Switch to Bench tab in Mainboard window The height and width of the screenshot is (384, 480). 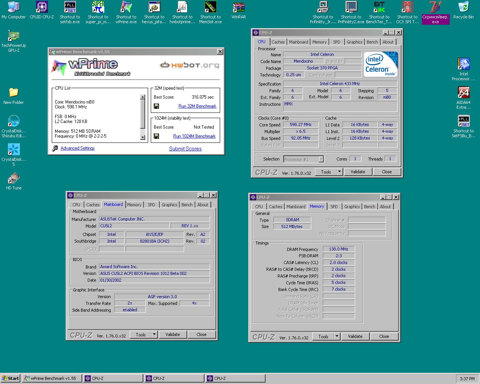[x=187, y=205]
